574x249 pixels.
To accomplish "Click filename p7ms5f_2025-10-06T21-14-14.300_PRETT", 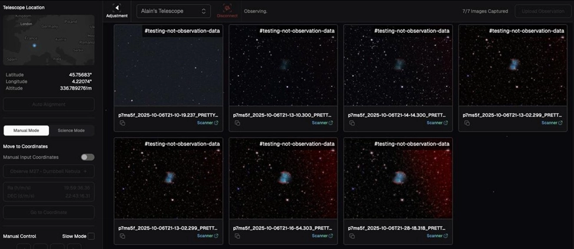I will point(398,115).
